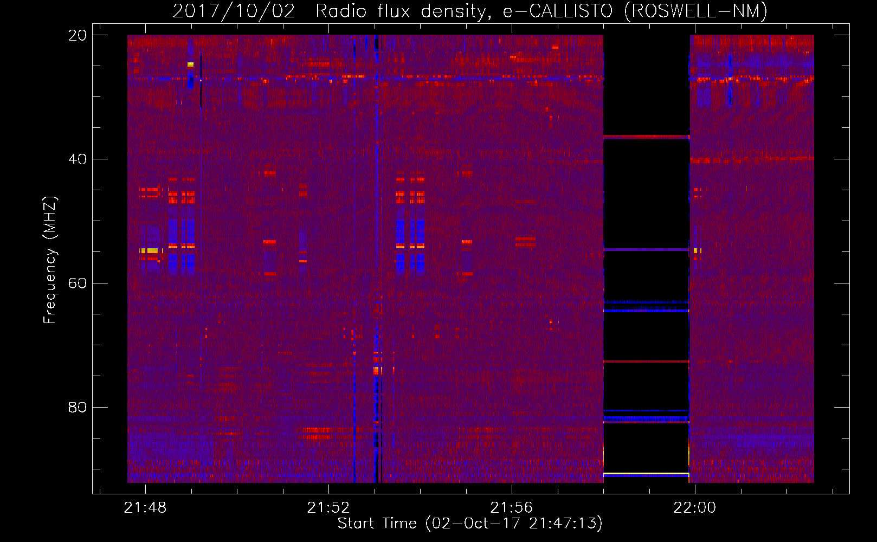Select the 'Frequency (MHZ)' y-axis label
Image resolution: width=877 pixels, height=542 pixels.
pos(50,260)
